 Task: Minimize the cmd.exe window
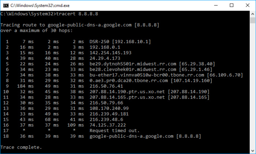215,5
